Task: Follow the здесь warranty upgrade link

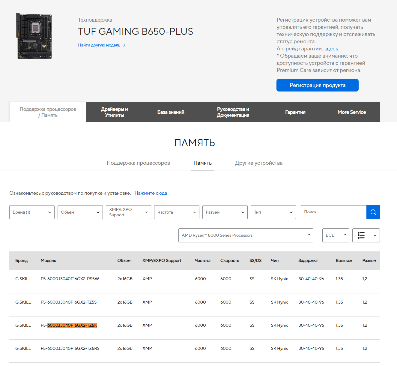Action: click(331, 49)
